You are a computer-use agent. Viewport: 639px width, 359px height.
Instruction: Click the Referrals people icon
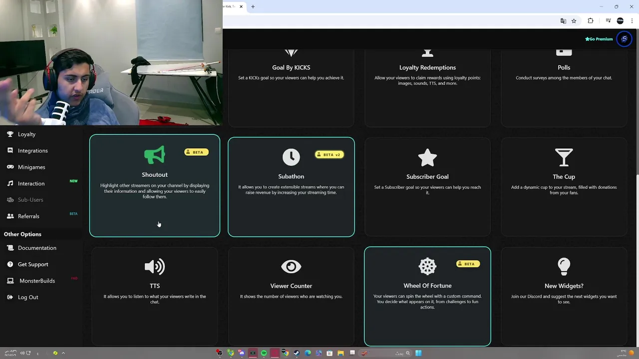coord(10,216)
